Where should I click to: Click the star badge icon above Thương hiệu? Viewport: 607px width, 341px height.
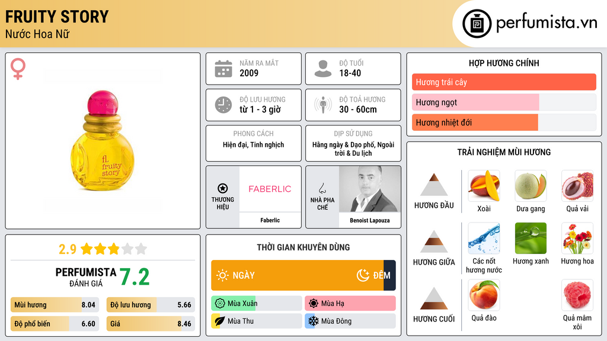223,188
